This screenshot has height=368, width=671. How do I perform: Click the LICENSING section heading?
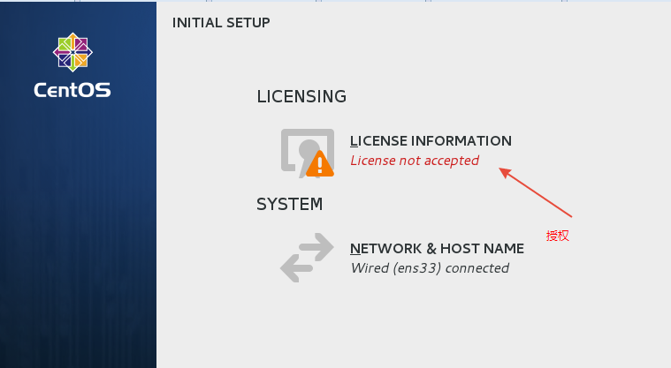pos(301,96)
